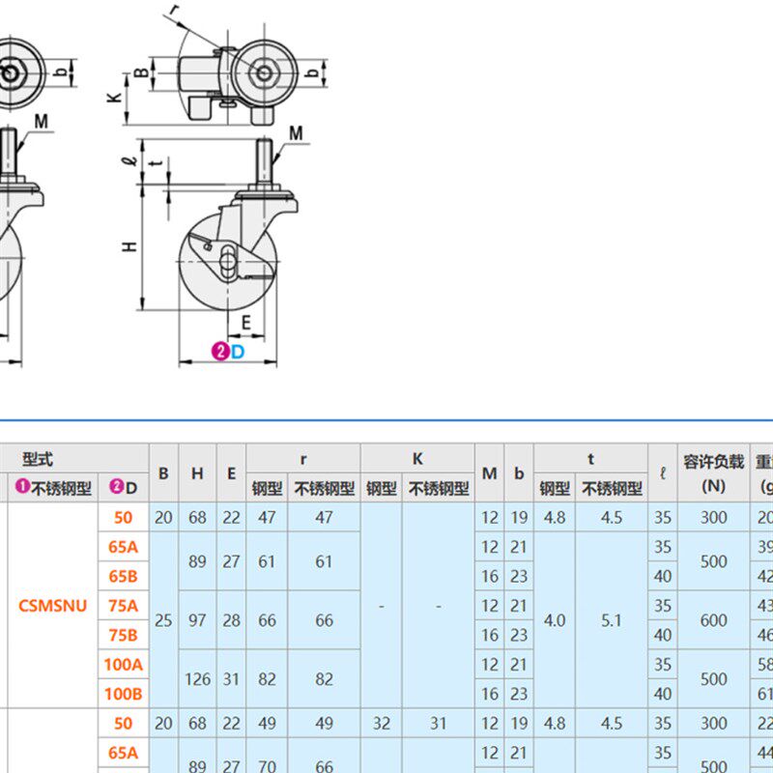Select the 65A size cell in CSMSNU group
The height and width of the screenshot is (773, 773).
point(124,547)
